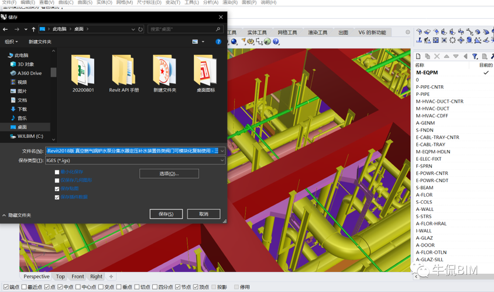Switch to the Top viewport tab
Image resolution: width=494 pixels, height=292 pixels.
(x=60, y=277)
